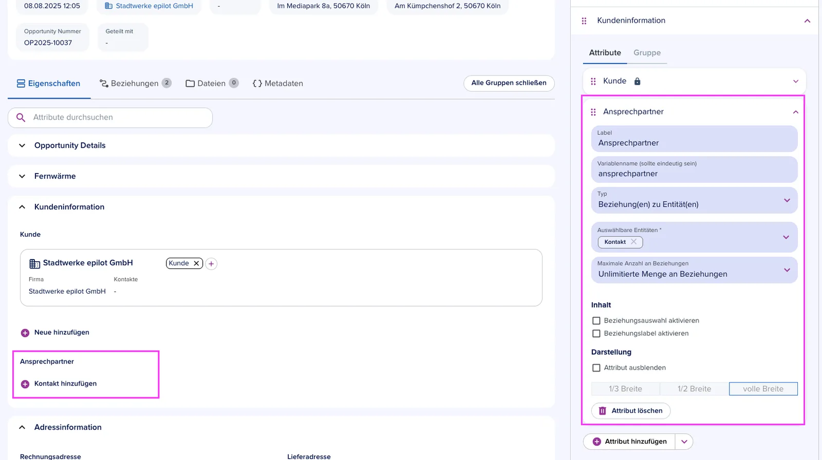822x460 pixels.
Task: Click the building icon in Stadtwerke epilot GmbH link
Action: [108, 6]
